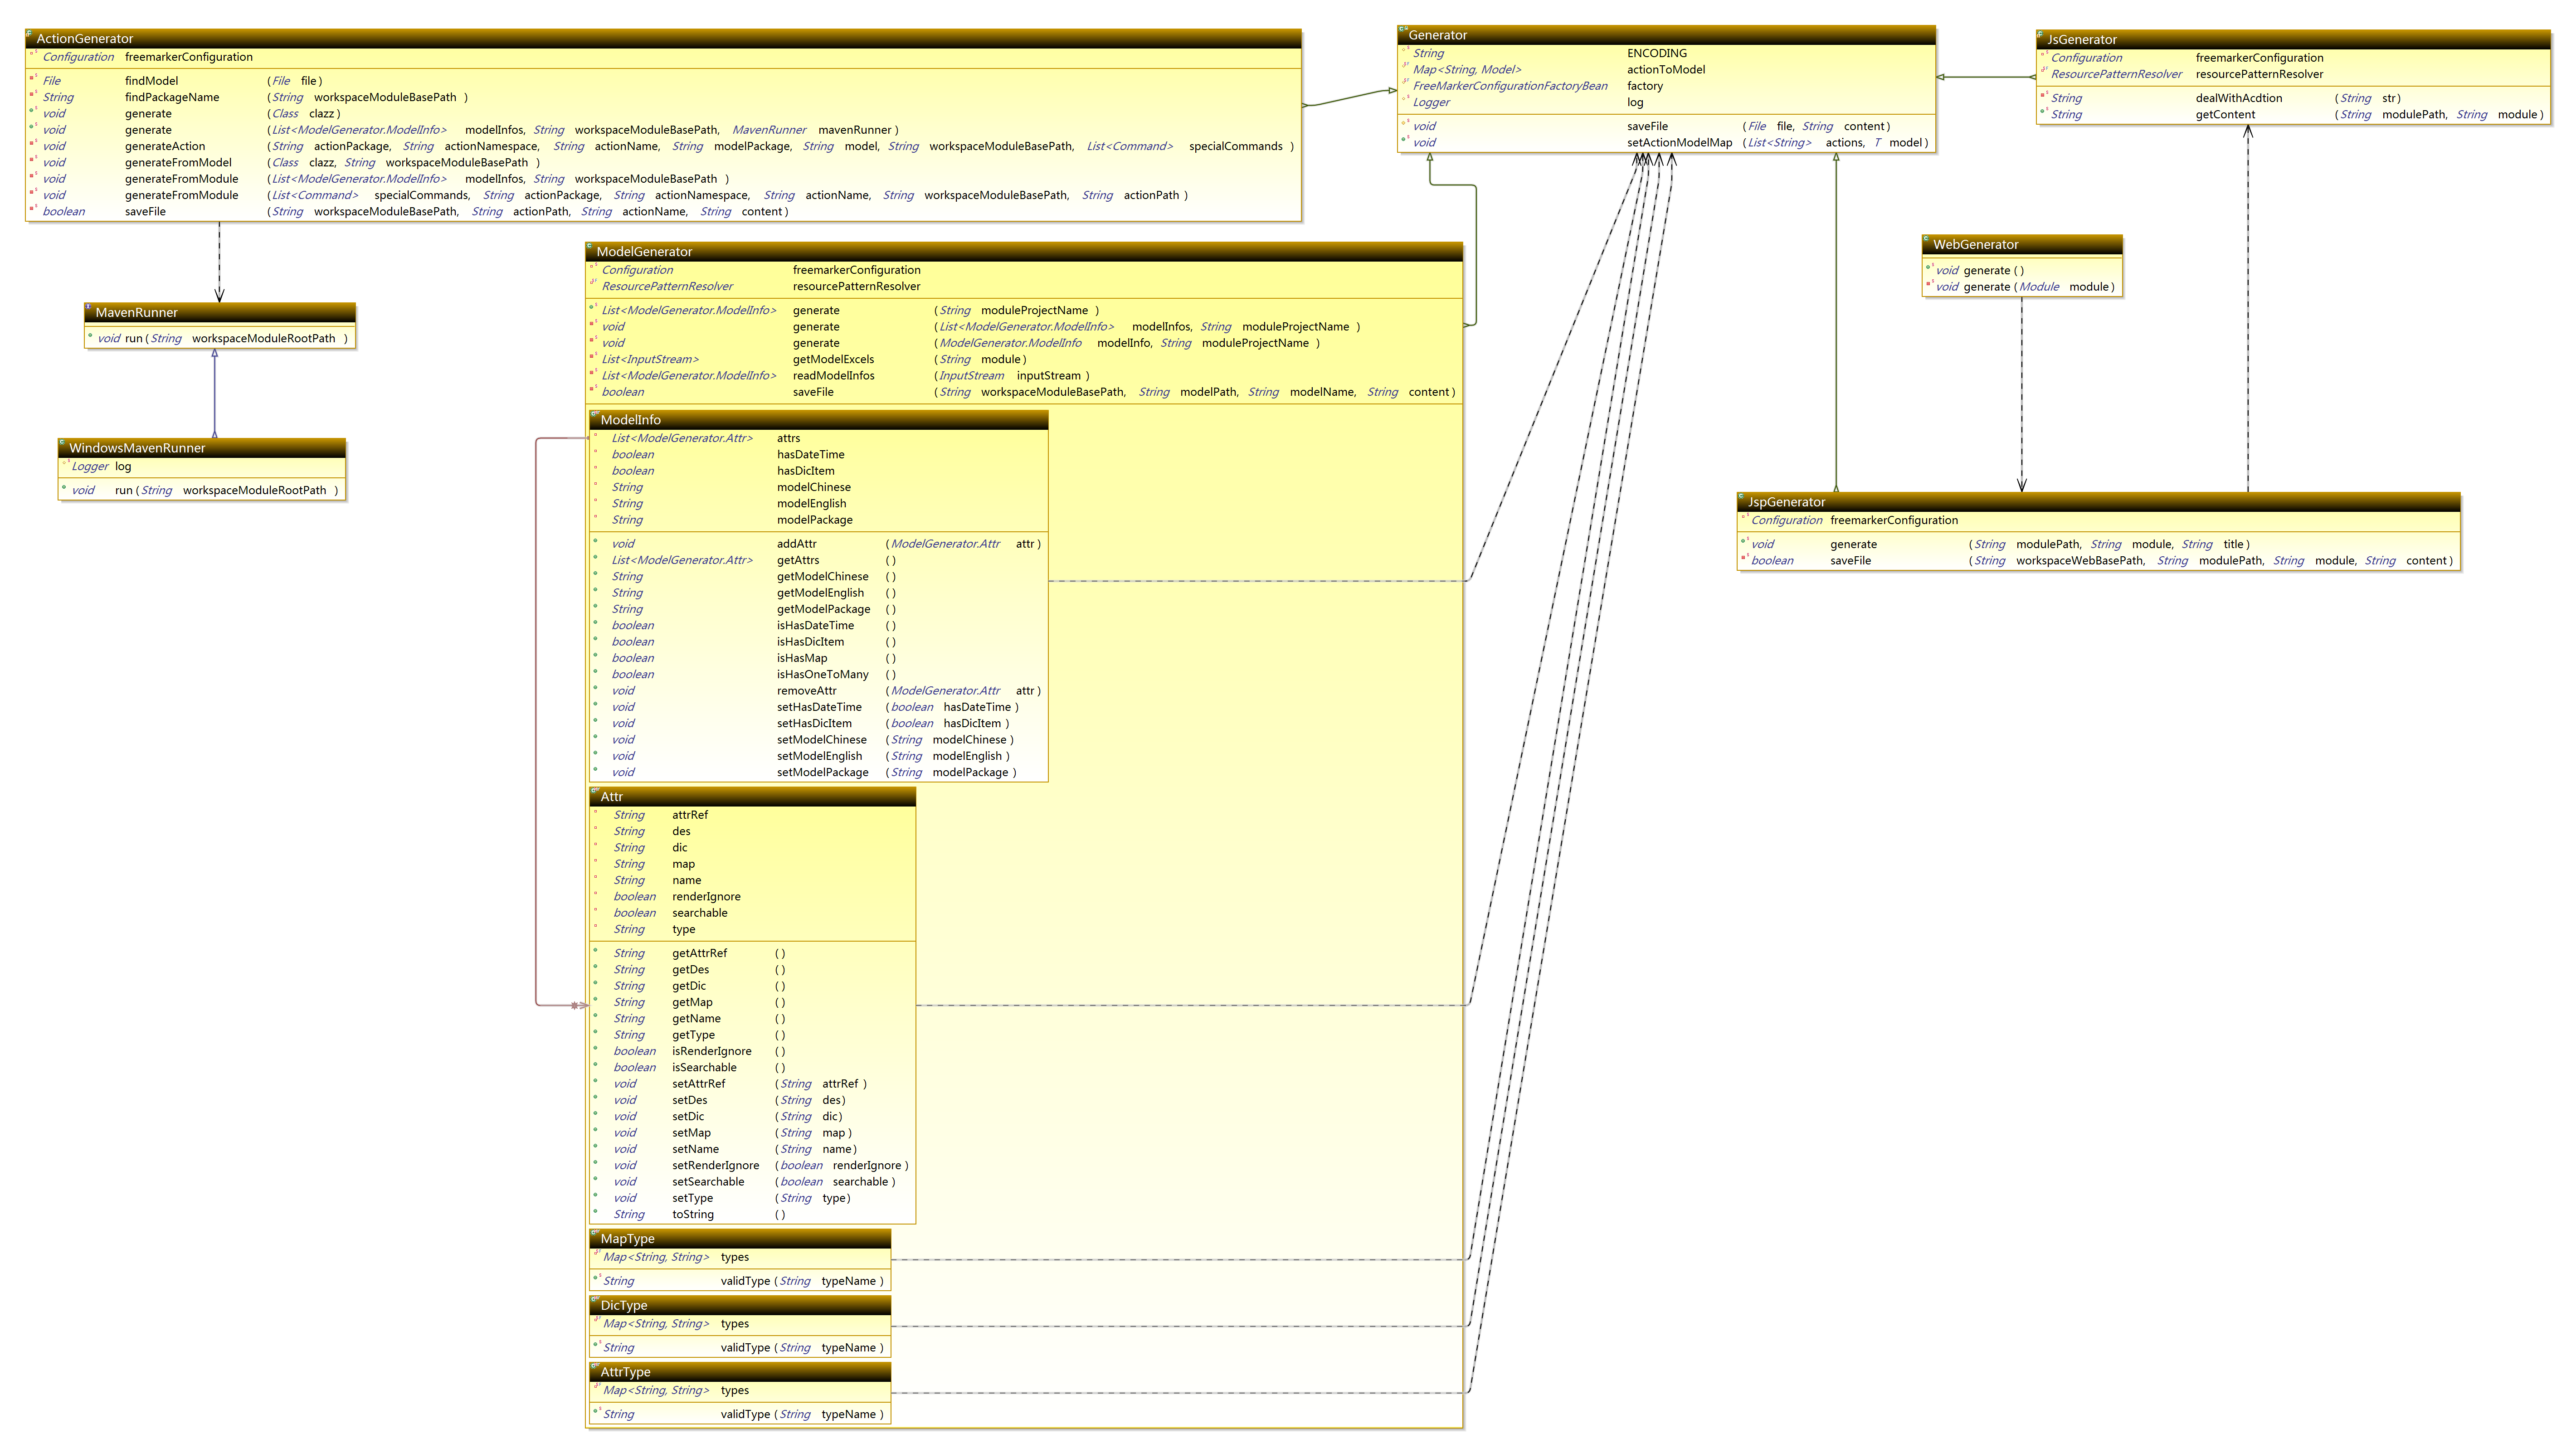2576x1453 pixels.
Task: Select the ENCODING field in Generator
Action: pos(1666,53)
